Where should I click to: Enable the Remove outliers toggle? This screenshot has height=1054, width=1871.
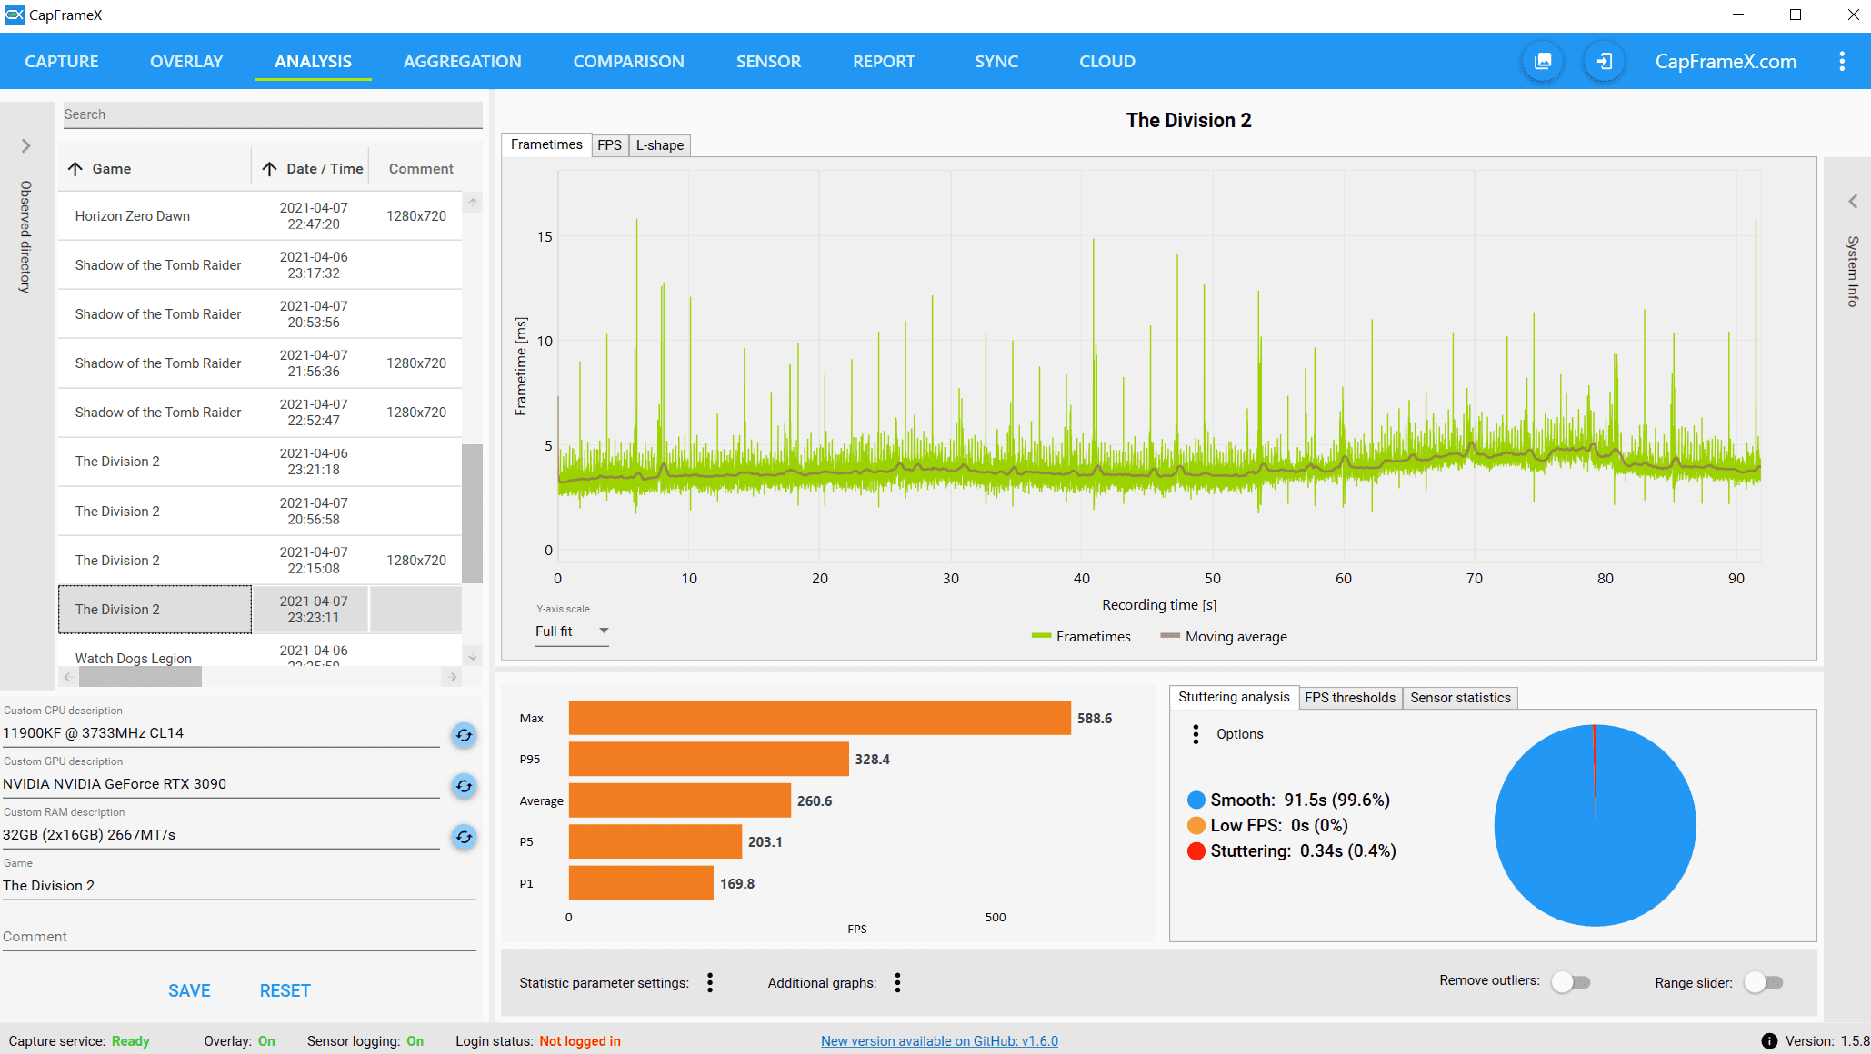coord(1571,982)
